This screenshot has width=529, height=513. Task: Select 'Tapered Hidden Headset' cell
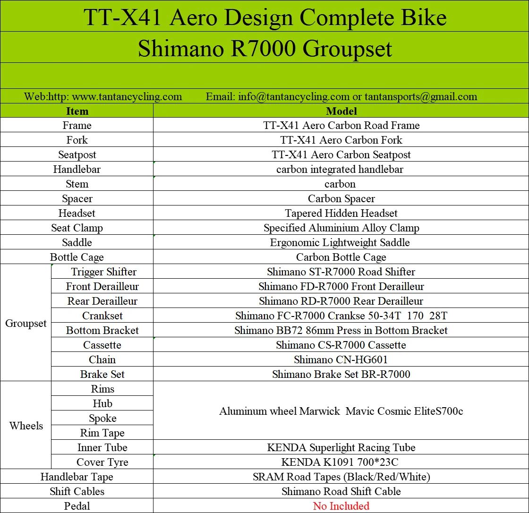click(341, 213)
